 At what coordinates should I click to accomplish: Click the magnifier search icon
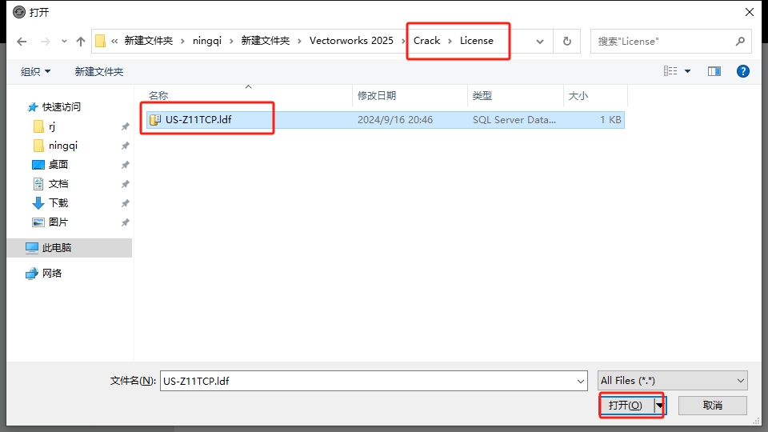point(740,42)
